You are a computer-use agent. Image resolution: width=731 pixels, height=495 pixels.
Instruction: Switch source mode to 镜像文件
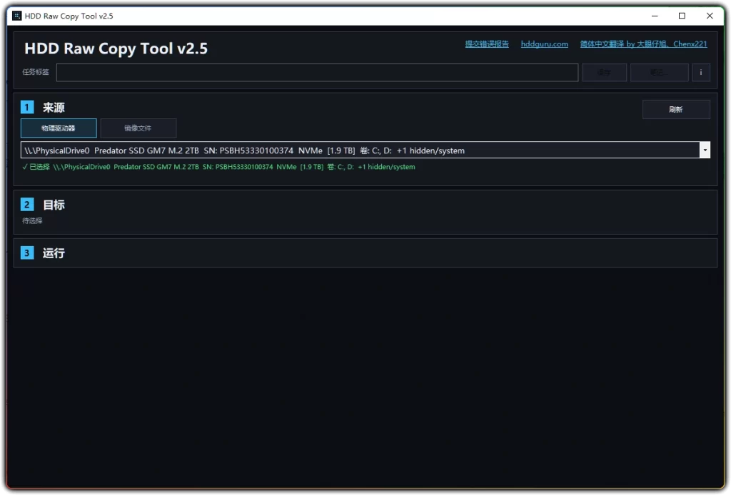[x=138, y=128]
